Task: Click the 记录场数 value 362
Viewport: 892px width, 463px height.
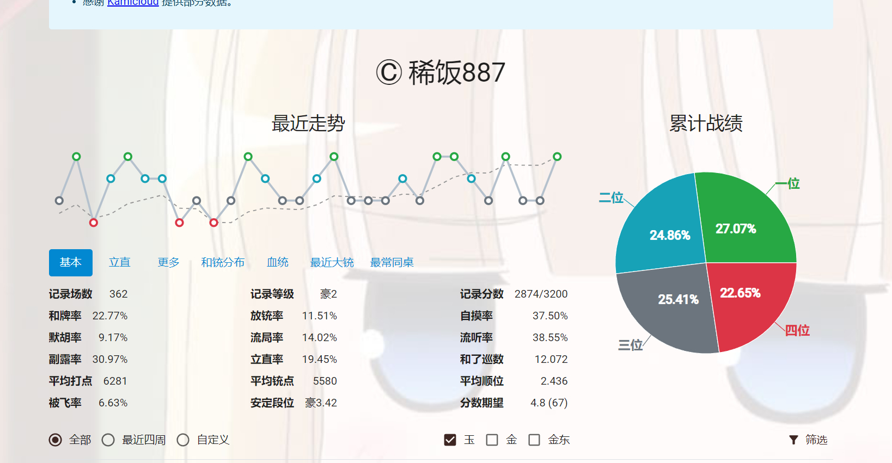Action: tap(118, 294)
